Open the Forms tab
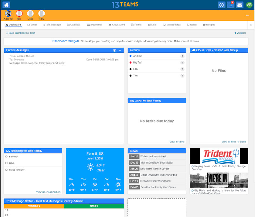The width and height of the screenshot is (255, 217). click(x=137, y=25)
